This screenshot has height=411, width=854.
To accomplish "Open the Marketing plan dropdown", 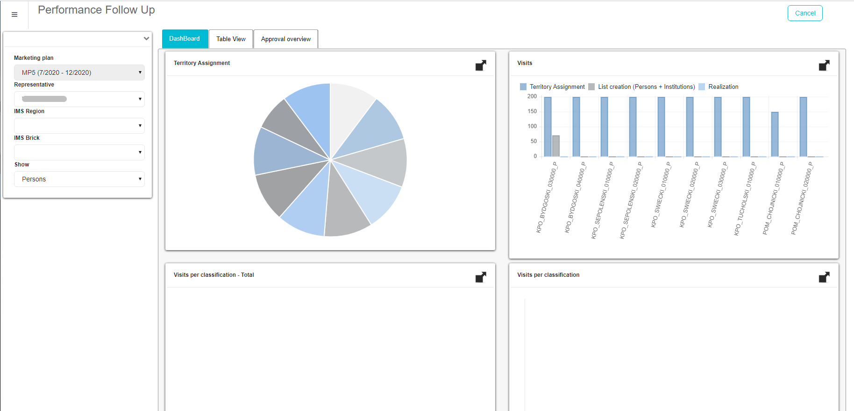I will pos(79,72).
